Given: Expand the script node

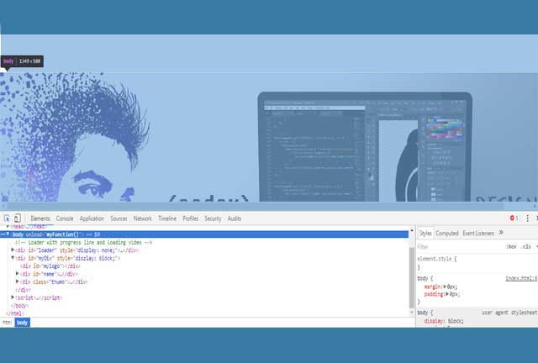Looking at the screenshot, I should point(13,297).
